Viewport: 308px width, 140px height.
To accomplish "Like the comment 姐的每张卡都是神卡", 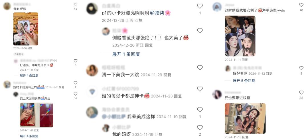I will click(200, 89).
